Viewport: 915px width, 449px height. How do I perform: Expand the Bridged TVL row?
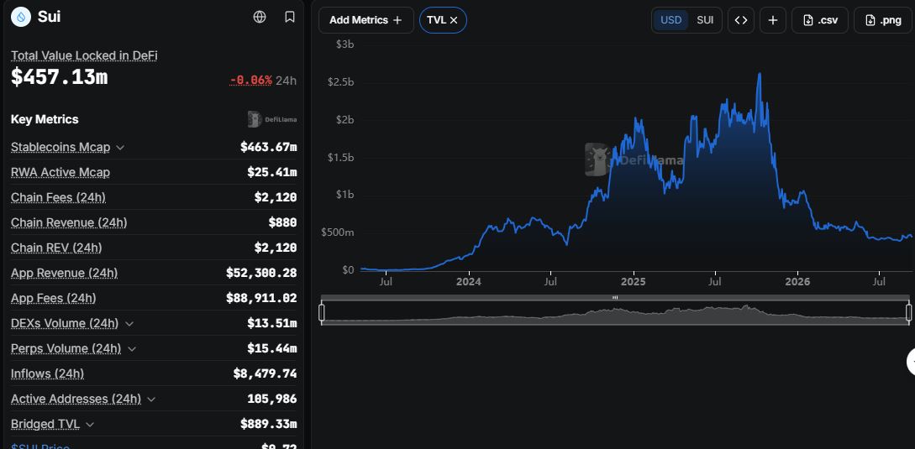90,425
